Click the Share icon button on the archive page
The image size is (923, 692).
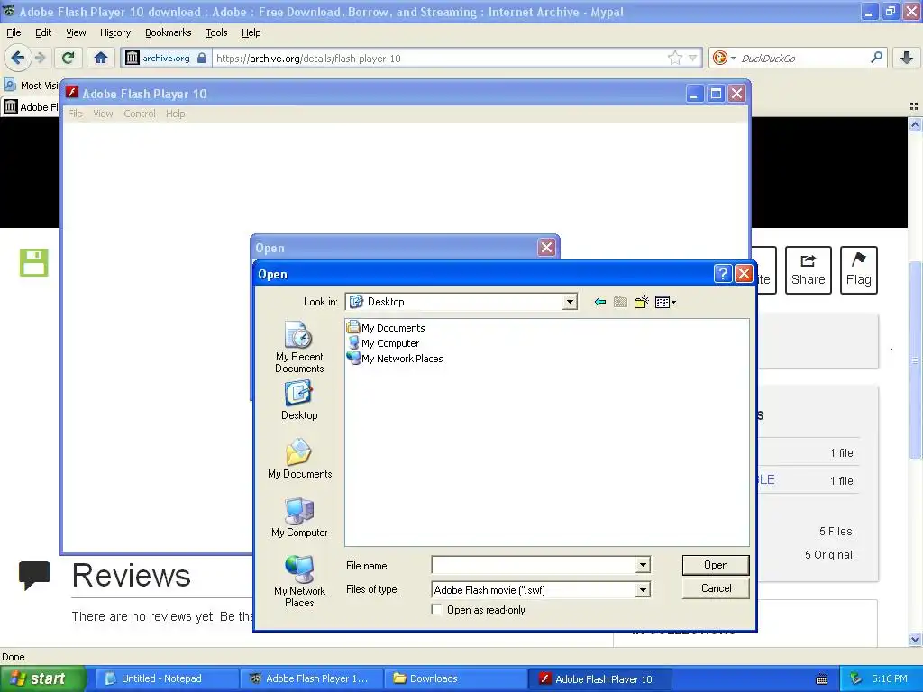(808, 270)
